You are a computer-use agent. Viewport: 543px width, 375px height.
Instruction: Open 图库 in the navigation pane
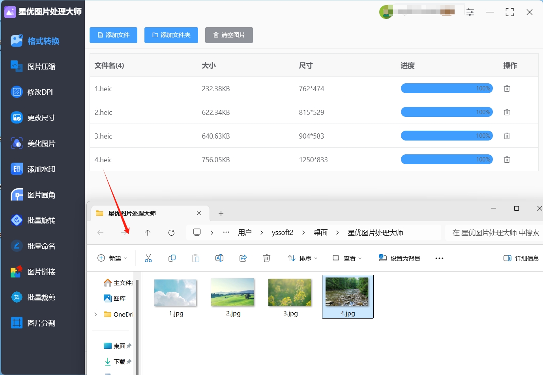115,298
